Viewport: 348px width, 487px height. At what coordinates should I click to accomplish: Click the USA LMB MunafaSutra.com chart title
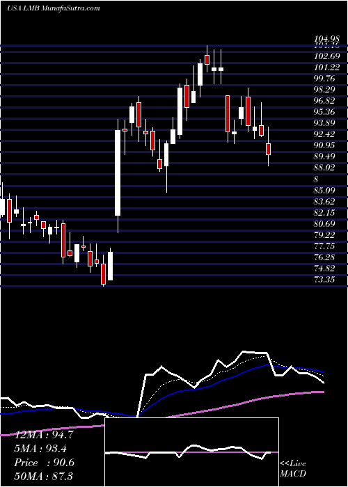[x=54, y=8]
